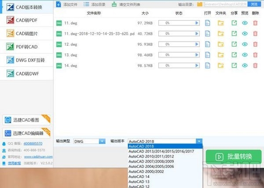This screenshot has width=264, height=188.
Task: Share icon for 13.dwg row
Action: (234, 55)
